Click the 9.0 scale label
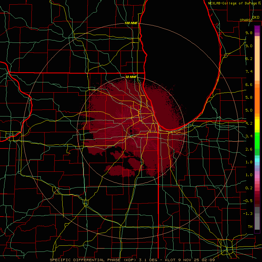The image size is (262, 262). 249,46
